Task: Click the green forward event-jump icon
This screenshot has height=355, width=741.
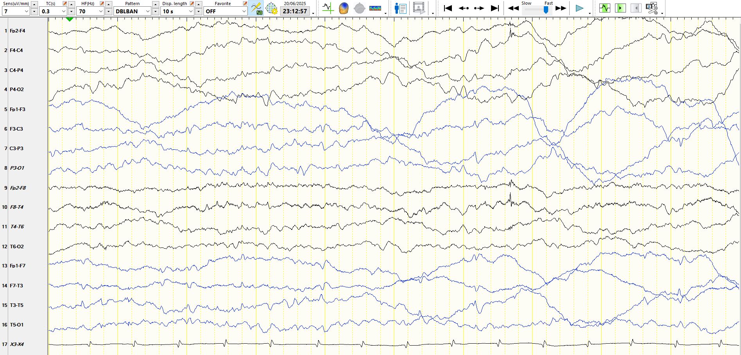Action: (620, 8)
